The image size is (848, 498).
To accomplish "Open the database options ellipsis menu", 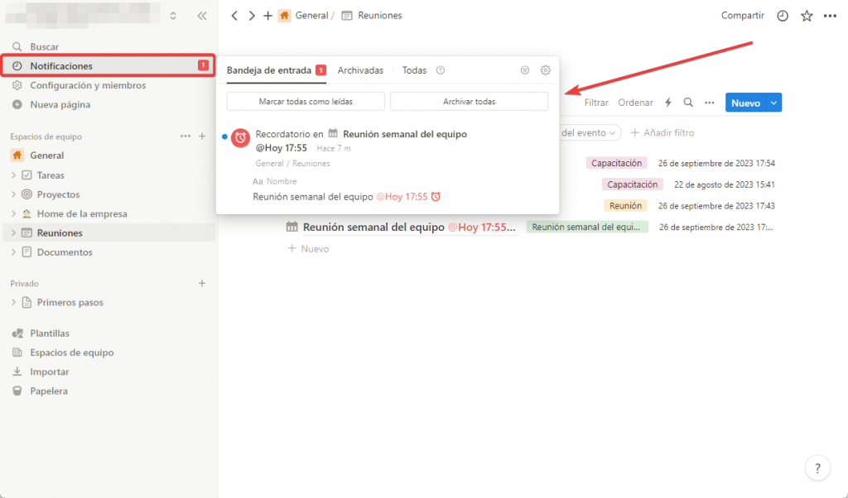I will click(x=709, y=102).
